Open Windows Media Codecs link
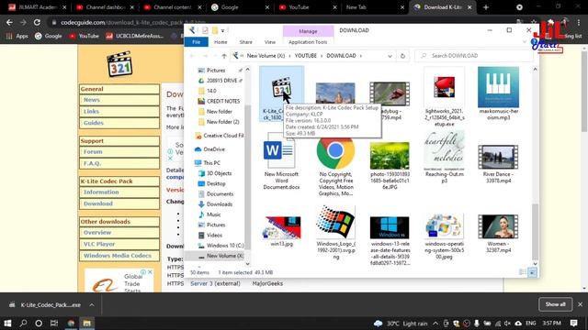The width and height of the screenshot is (588, 330). click(119, 256)
